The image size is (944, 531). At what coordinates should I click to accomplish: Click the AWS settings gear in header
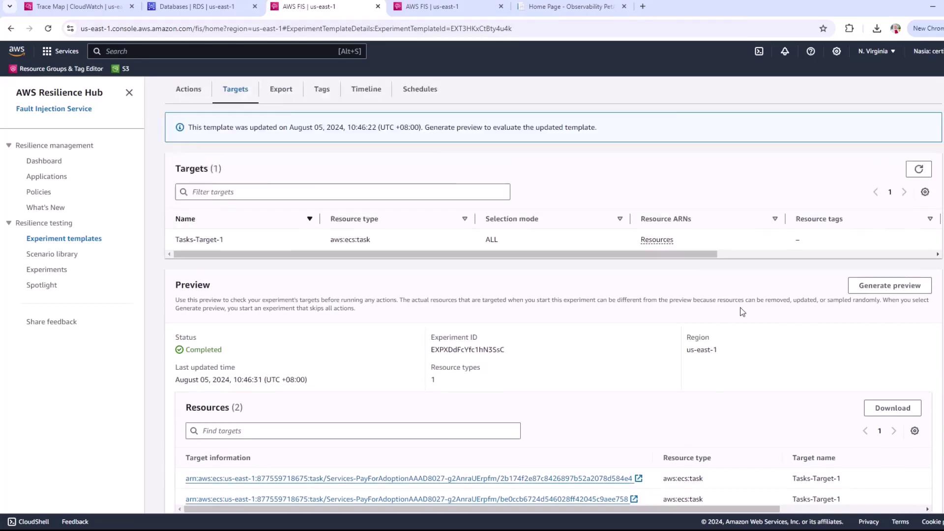836,51
